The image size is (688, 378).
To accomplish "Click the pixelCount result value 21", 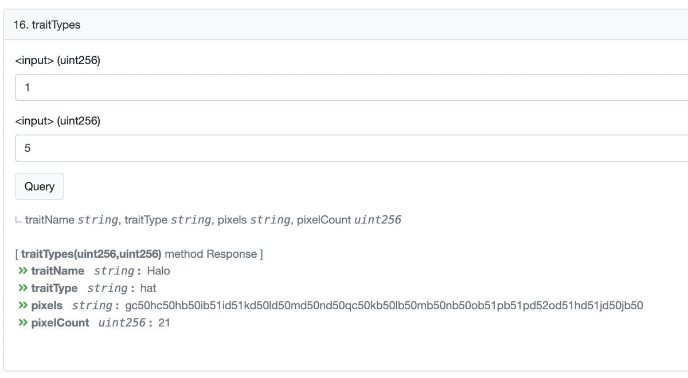I will tap(164, 323).
